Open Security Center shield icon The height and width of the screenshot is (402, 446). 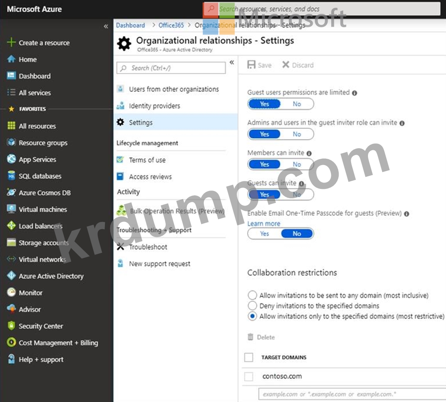click(x=11, y=326)
